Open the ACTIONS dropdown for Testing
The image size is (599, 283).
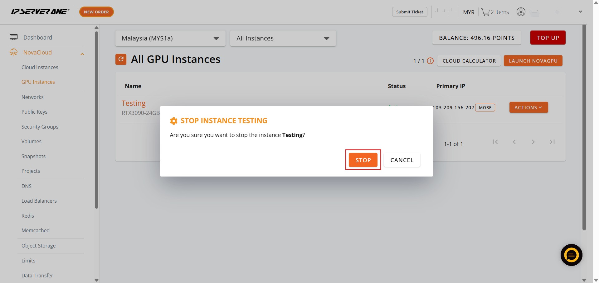click(x=528, y=107)
